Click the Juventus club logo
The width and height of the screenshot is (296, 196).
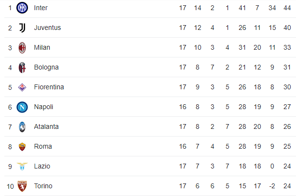[22, 28]
